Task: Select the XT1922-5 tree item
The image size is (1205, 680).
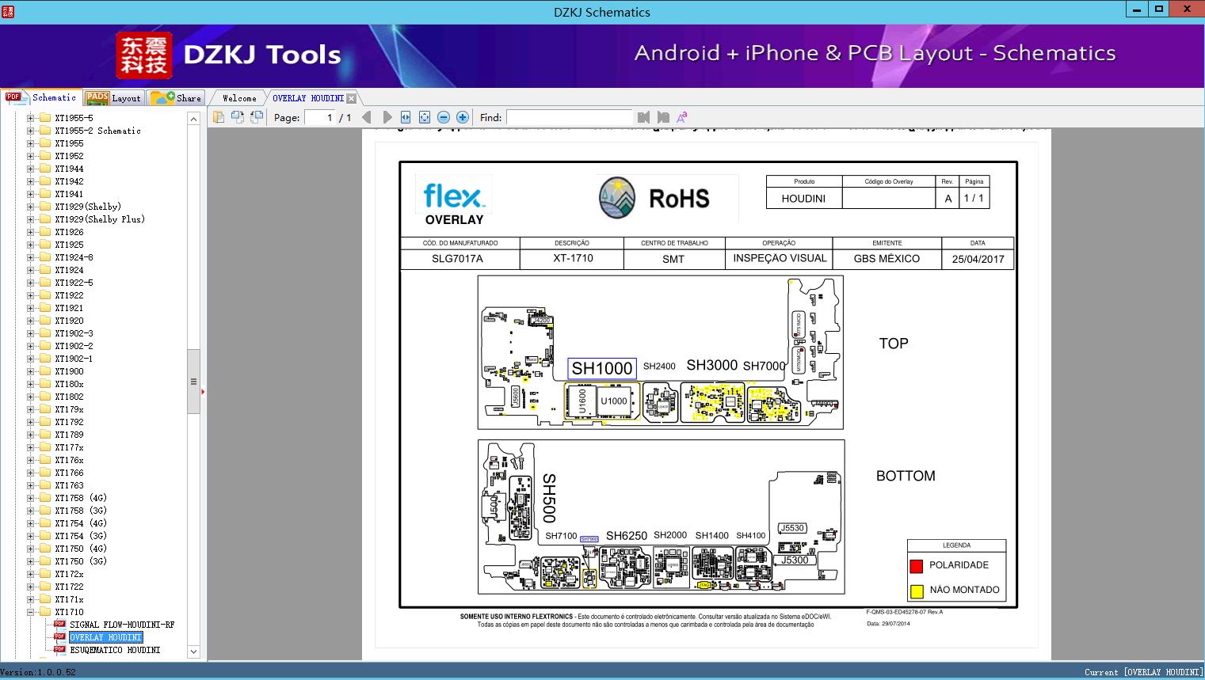Action: tap(74, 283)
